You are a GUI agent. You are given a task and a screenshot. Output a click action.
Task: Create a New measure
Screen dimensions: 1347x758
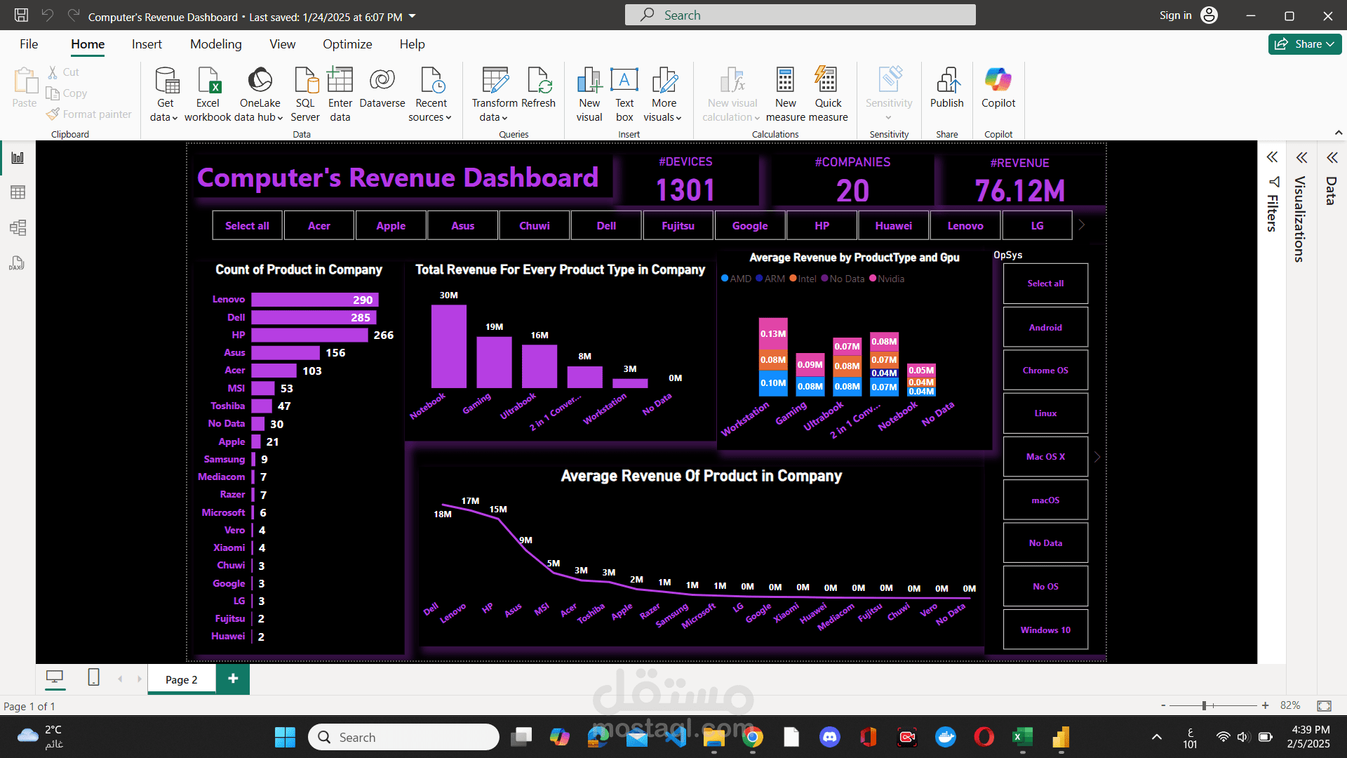click(786, 95)
